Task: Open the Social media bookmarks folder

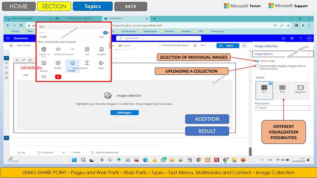Action: pyautogui.click(x=126, y=31)
